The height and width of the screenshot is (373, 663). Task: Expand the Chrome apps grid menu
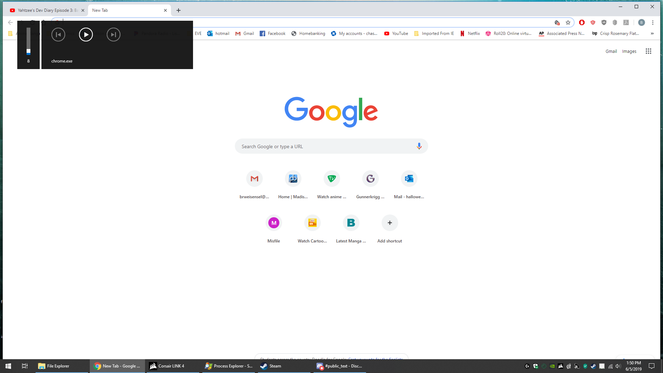[648, 50]
